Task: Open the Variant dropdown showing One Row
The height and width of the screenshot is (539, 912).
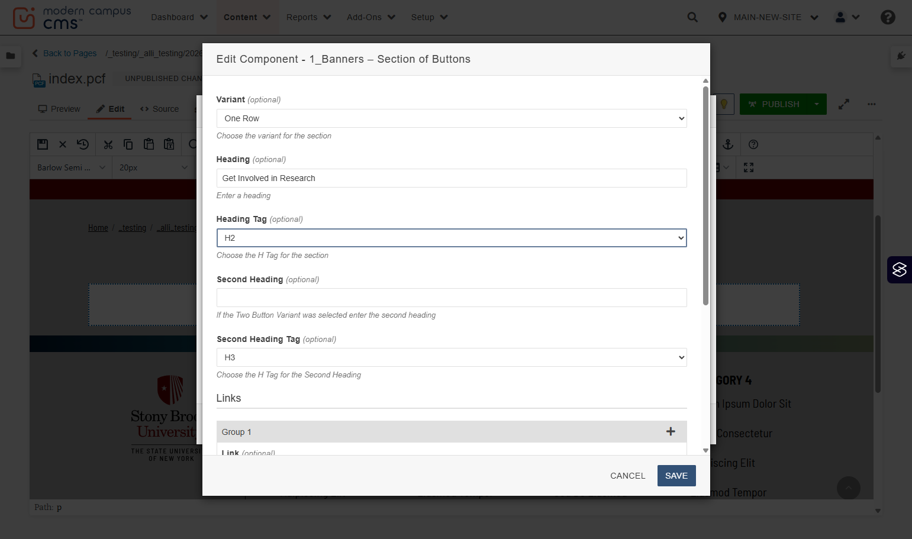Action: click(452, 118)
